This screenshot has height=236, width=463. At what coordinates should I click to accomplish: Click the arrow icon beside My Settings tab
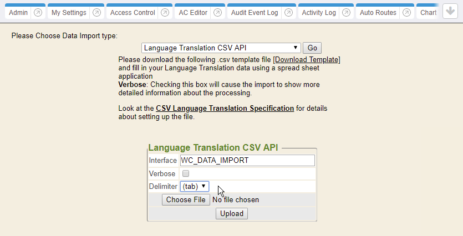(x=96, y=12)
